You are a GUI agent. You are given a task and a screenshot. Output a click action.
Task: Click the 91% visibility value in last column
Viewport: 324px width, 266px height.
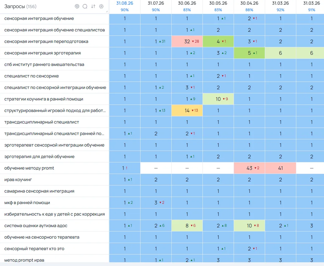coord(312,10)
